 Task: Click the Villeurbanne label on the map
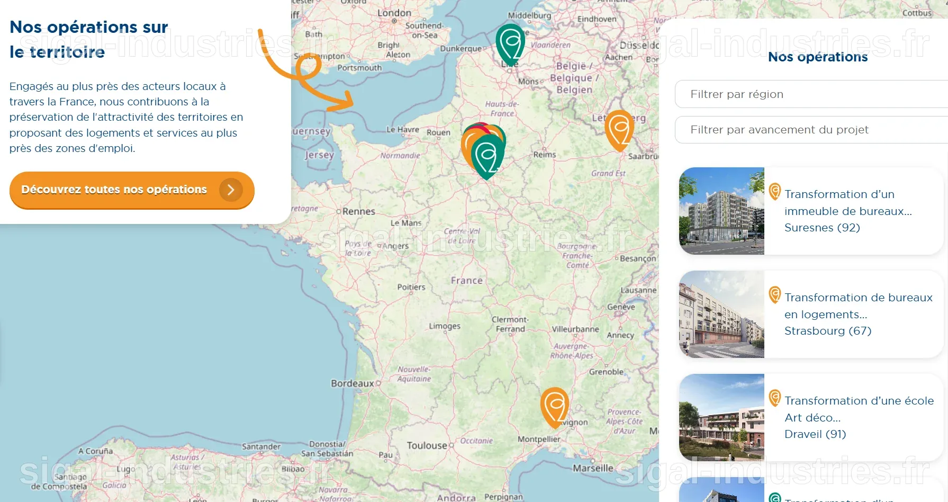coord(575,329)
